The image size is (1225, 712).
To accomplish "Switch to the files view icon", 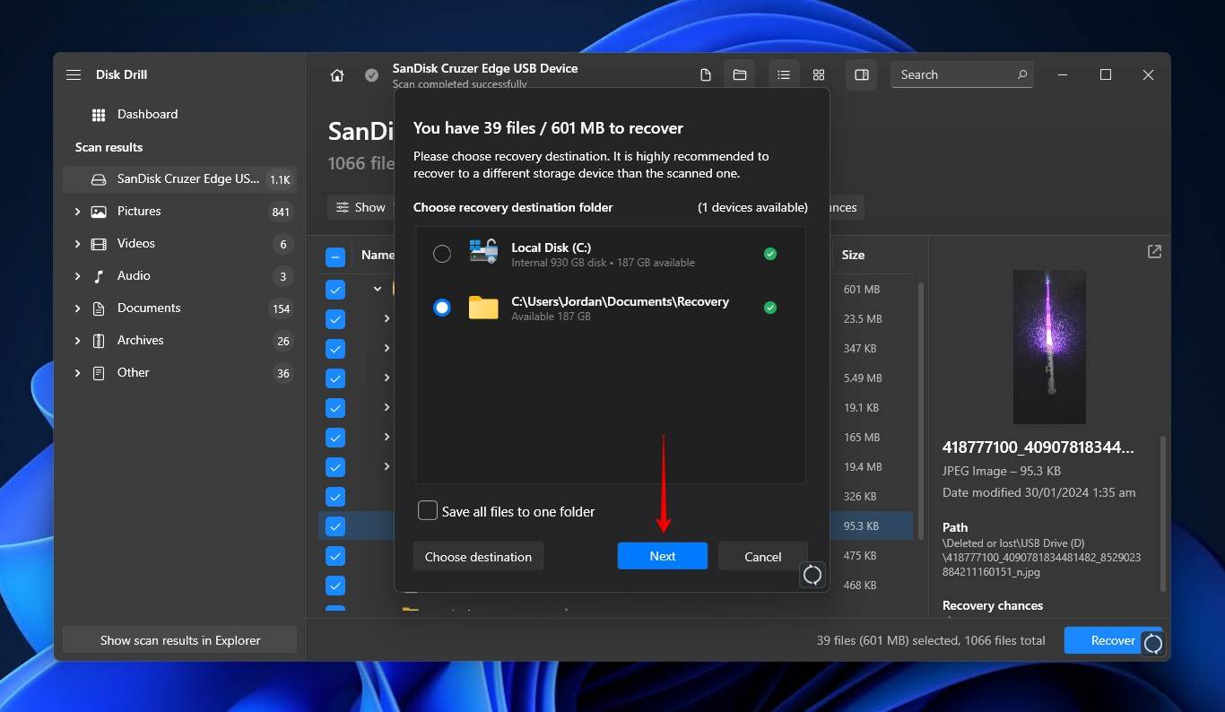I will click(x=706, y=75).
